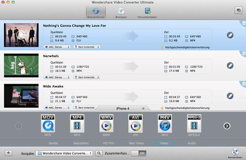Select title "Nothing's Gonna Change My Love For"
The width and height of the screenshot is (246, 160).
tap(75, 25)
